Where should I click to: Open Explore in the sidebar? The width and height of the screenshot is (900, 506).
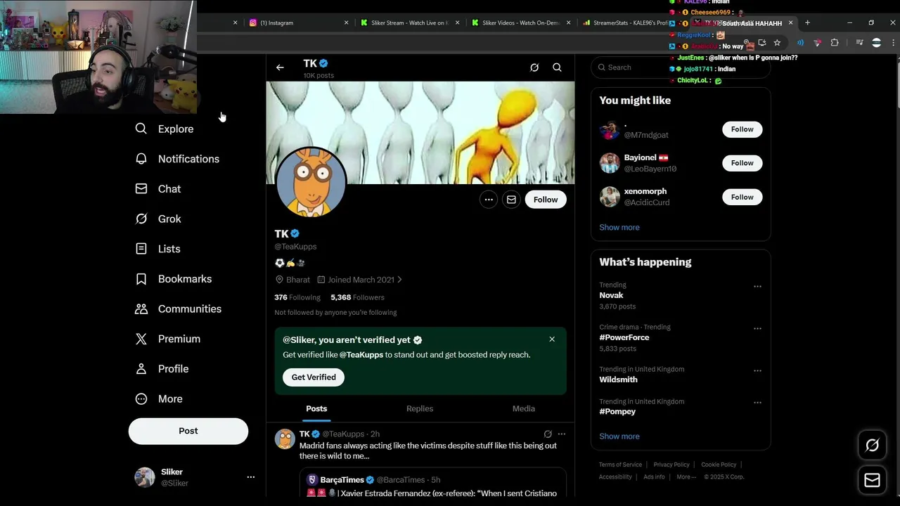[165, 129]
